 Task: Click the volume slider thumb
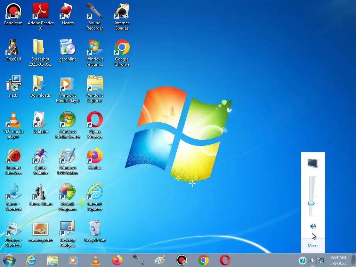(x=311, y=203)
